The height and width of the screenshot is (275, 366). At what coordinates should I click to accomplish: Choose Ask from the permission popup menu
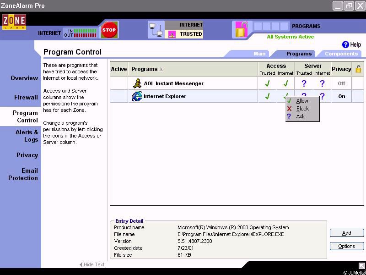coord(302,116)
